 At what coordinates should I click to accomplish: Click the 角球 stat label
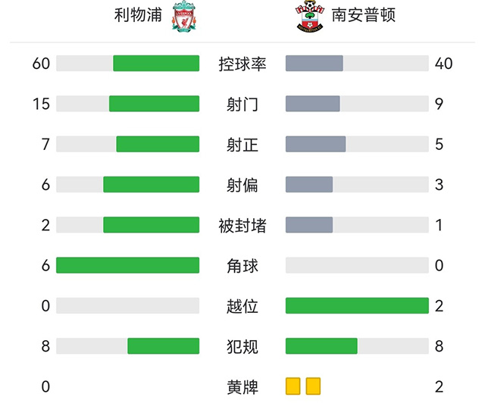[242, 265]
